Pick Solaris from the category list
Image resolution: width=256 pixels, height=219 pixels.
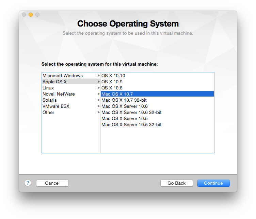pyautogui.click(x=71, y=100)
